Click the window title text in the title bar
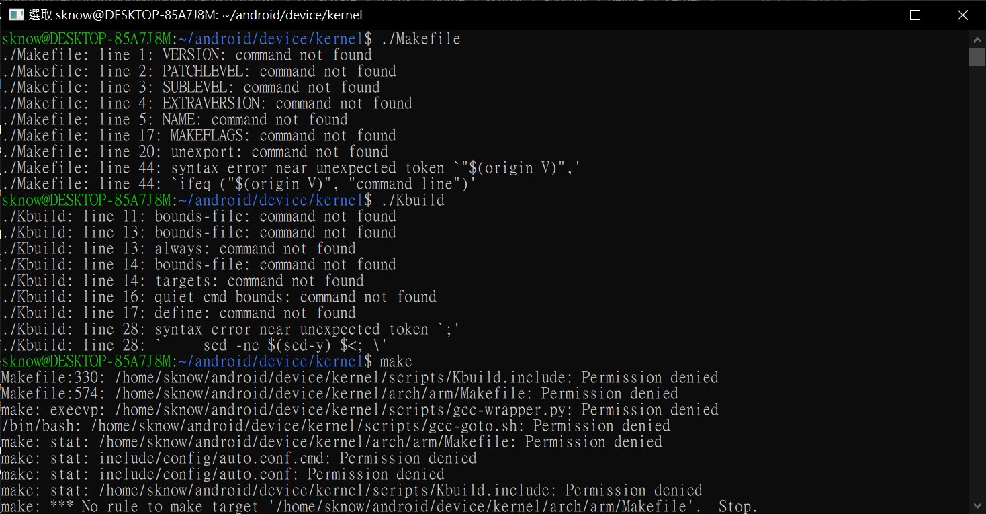This screenshot has height=514, width=986. 195,15
